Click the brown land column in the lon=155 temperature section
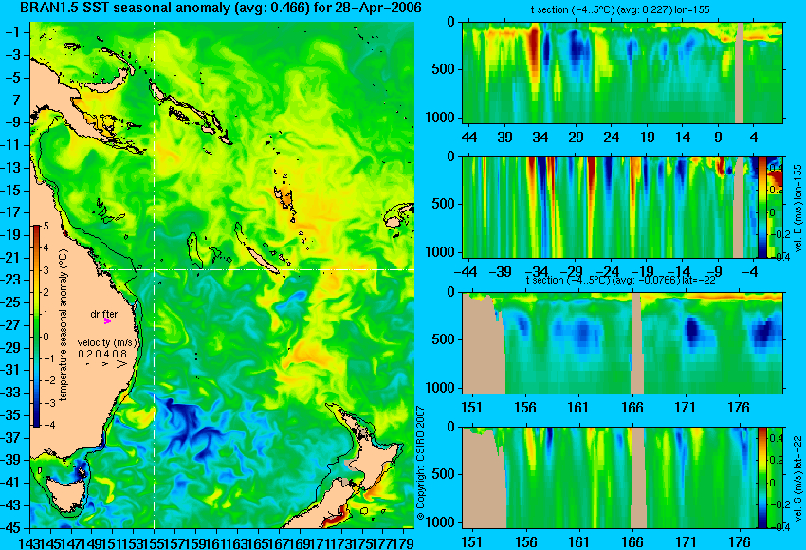 tap(740, 72)
